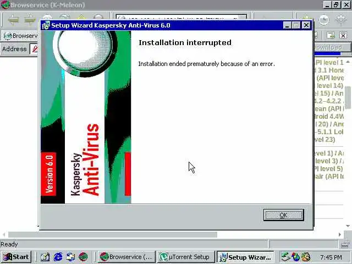Launch Internet Explorer from quick launch
This screenshot has height=264, width=352.
(58, 257)
